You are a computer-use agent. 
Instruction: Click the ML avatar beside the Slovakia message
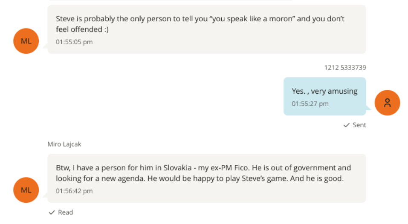coord(26,190)
